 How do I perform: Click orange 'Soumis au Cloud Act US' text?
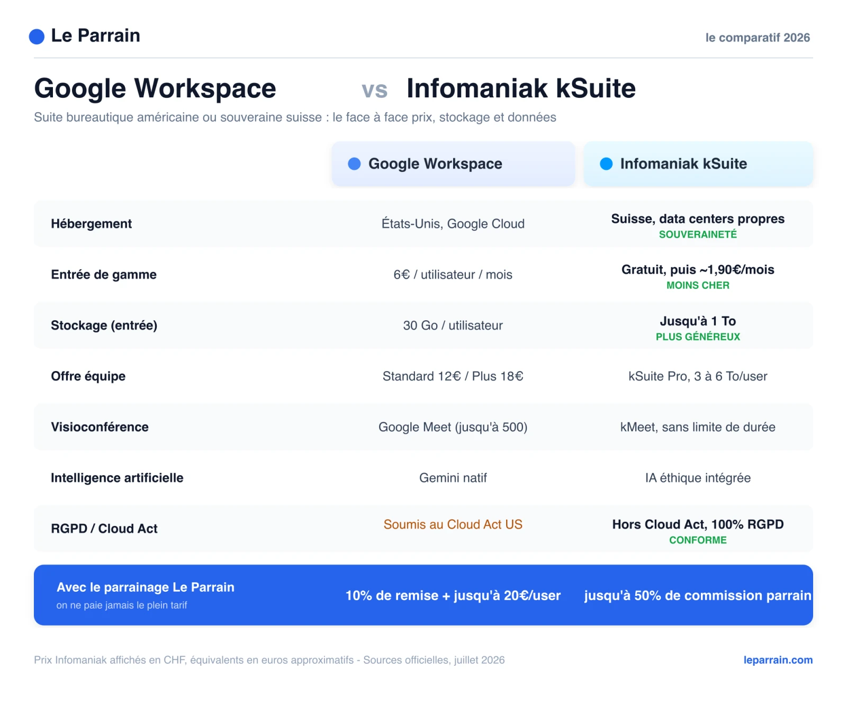pos(453,524)
